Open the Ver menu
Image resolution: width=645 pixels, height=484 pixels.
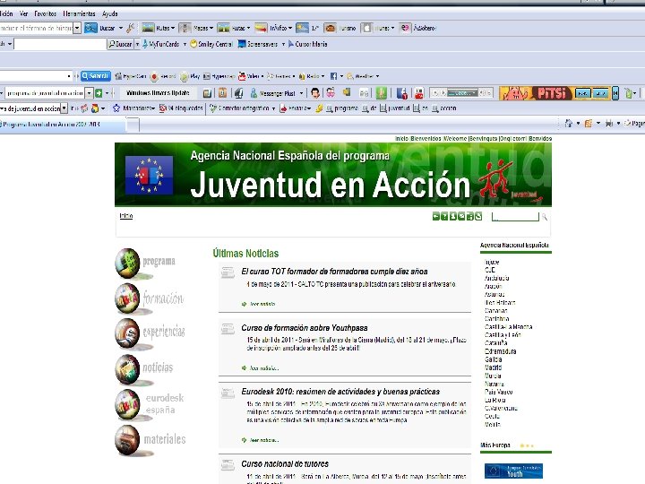pos(23,13)
